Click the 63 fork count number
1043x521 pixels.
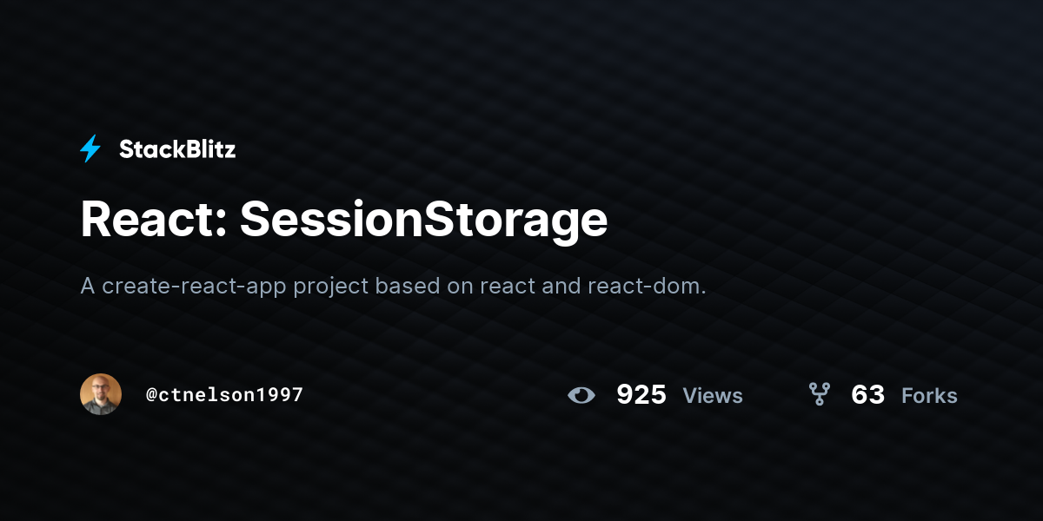[867, 395]
